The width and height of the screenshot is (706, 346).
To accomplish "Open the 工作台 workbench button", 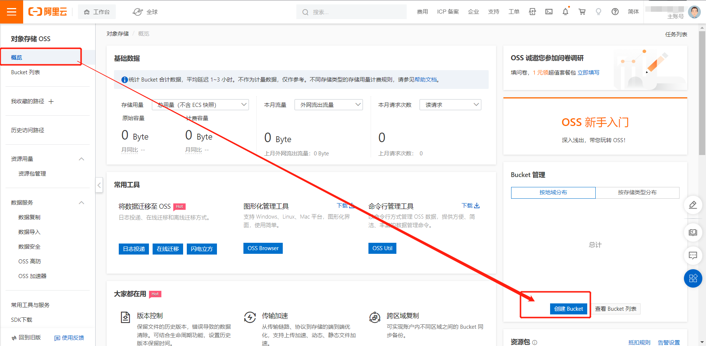I will point(97,12).
